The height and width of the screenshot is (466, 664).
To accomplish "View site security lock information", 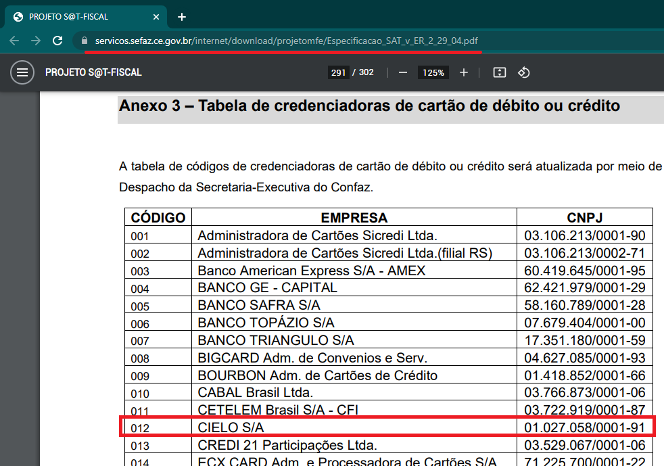I will [x=85, y=41].
